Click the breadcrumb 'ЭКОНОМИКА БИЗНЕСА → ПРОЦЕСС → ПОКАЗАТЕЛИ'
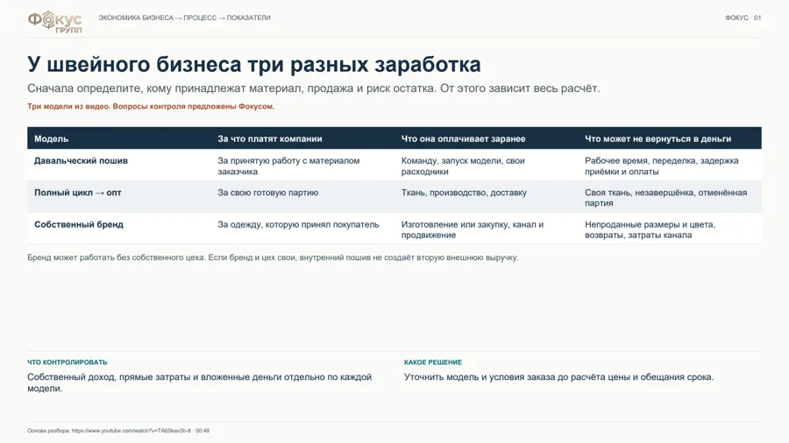Screen dimensions: 789x443 coord(184,18)
